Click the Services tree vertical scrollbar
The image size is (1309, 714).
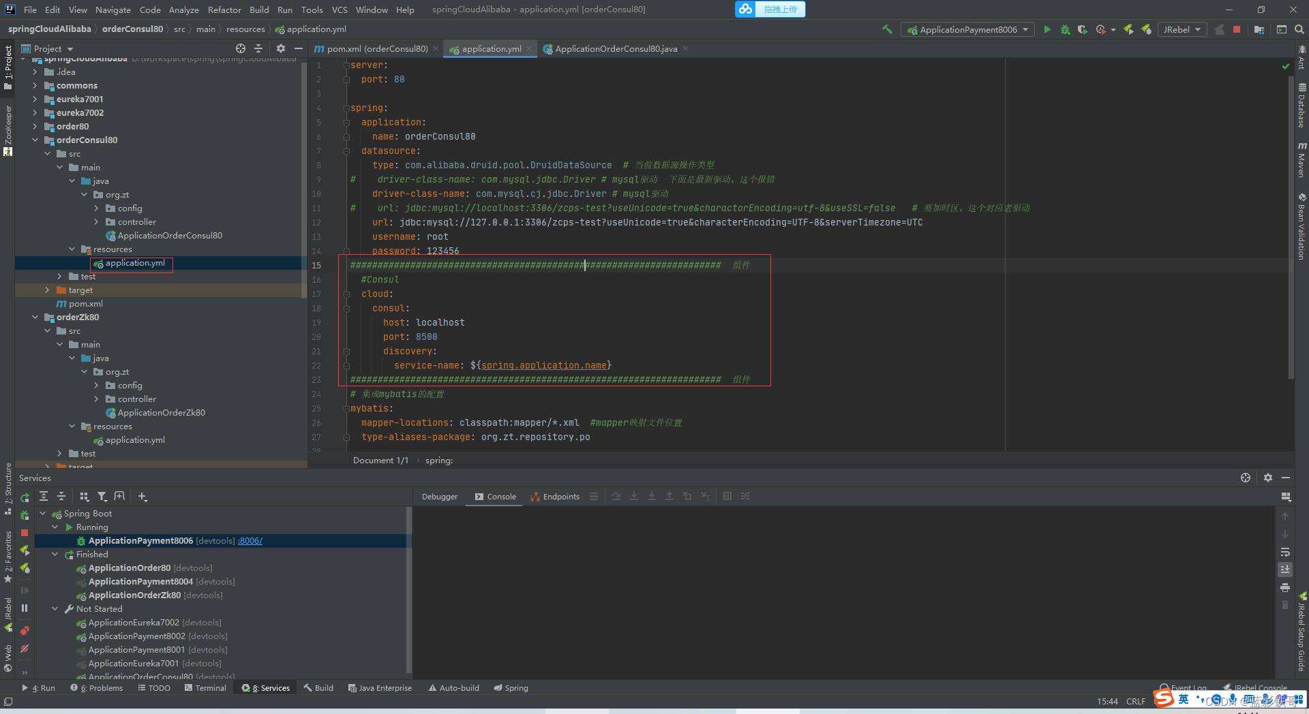(x=409, y=589)
